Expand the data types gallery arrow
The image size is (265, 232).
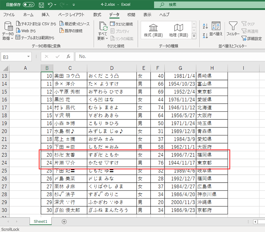pyautogui.click(x=194, y=36)
